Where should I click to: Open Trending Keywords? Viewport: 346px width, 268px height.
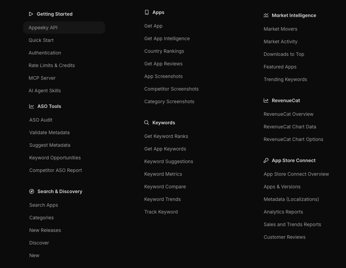(285, 79)
